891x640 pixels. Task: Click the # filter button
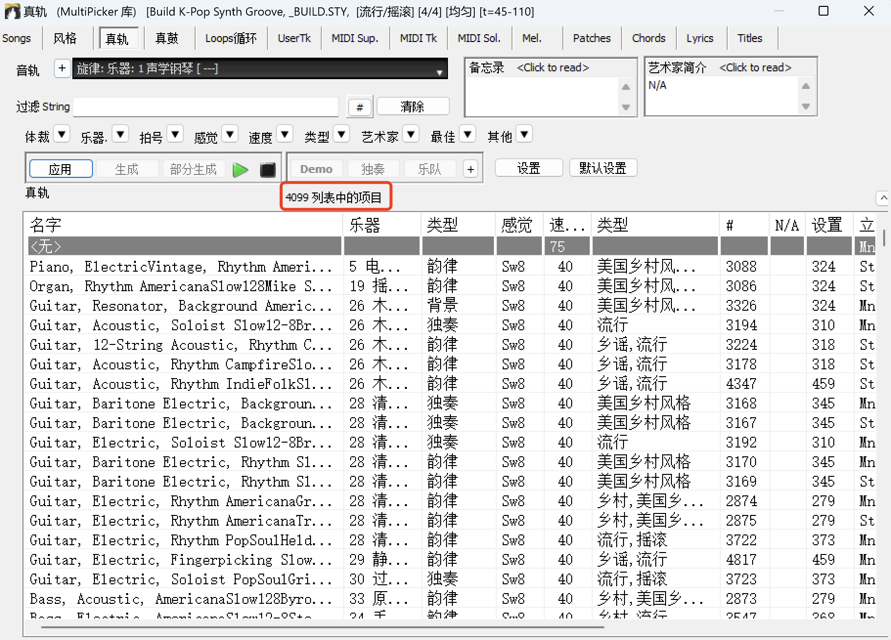360,107
